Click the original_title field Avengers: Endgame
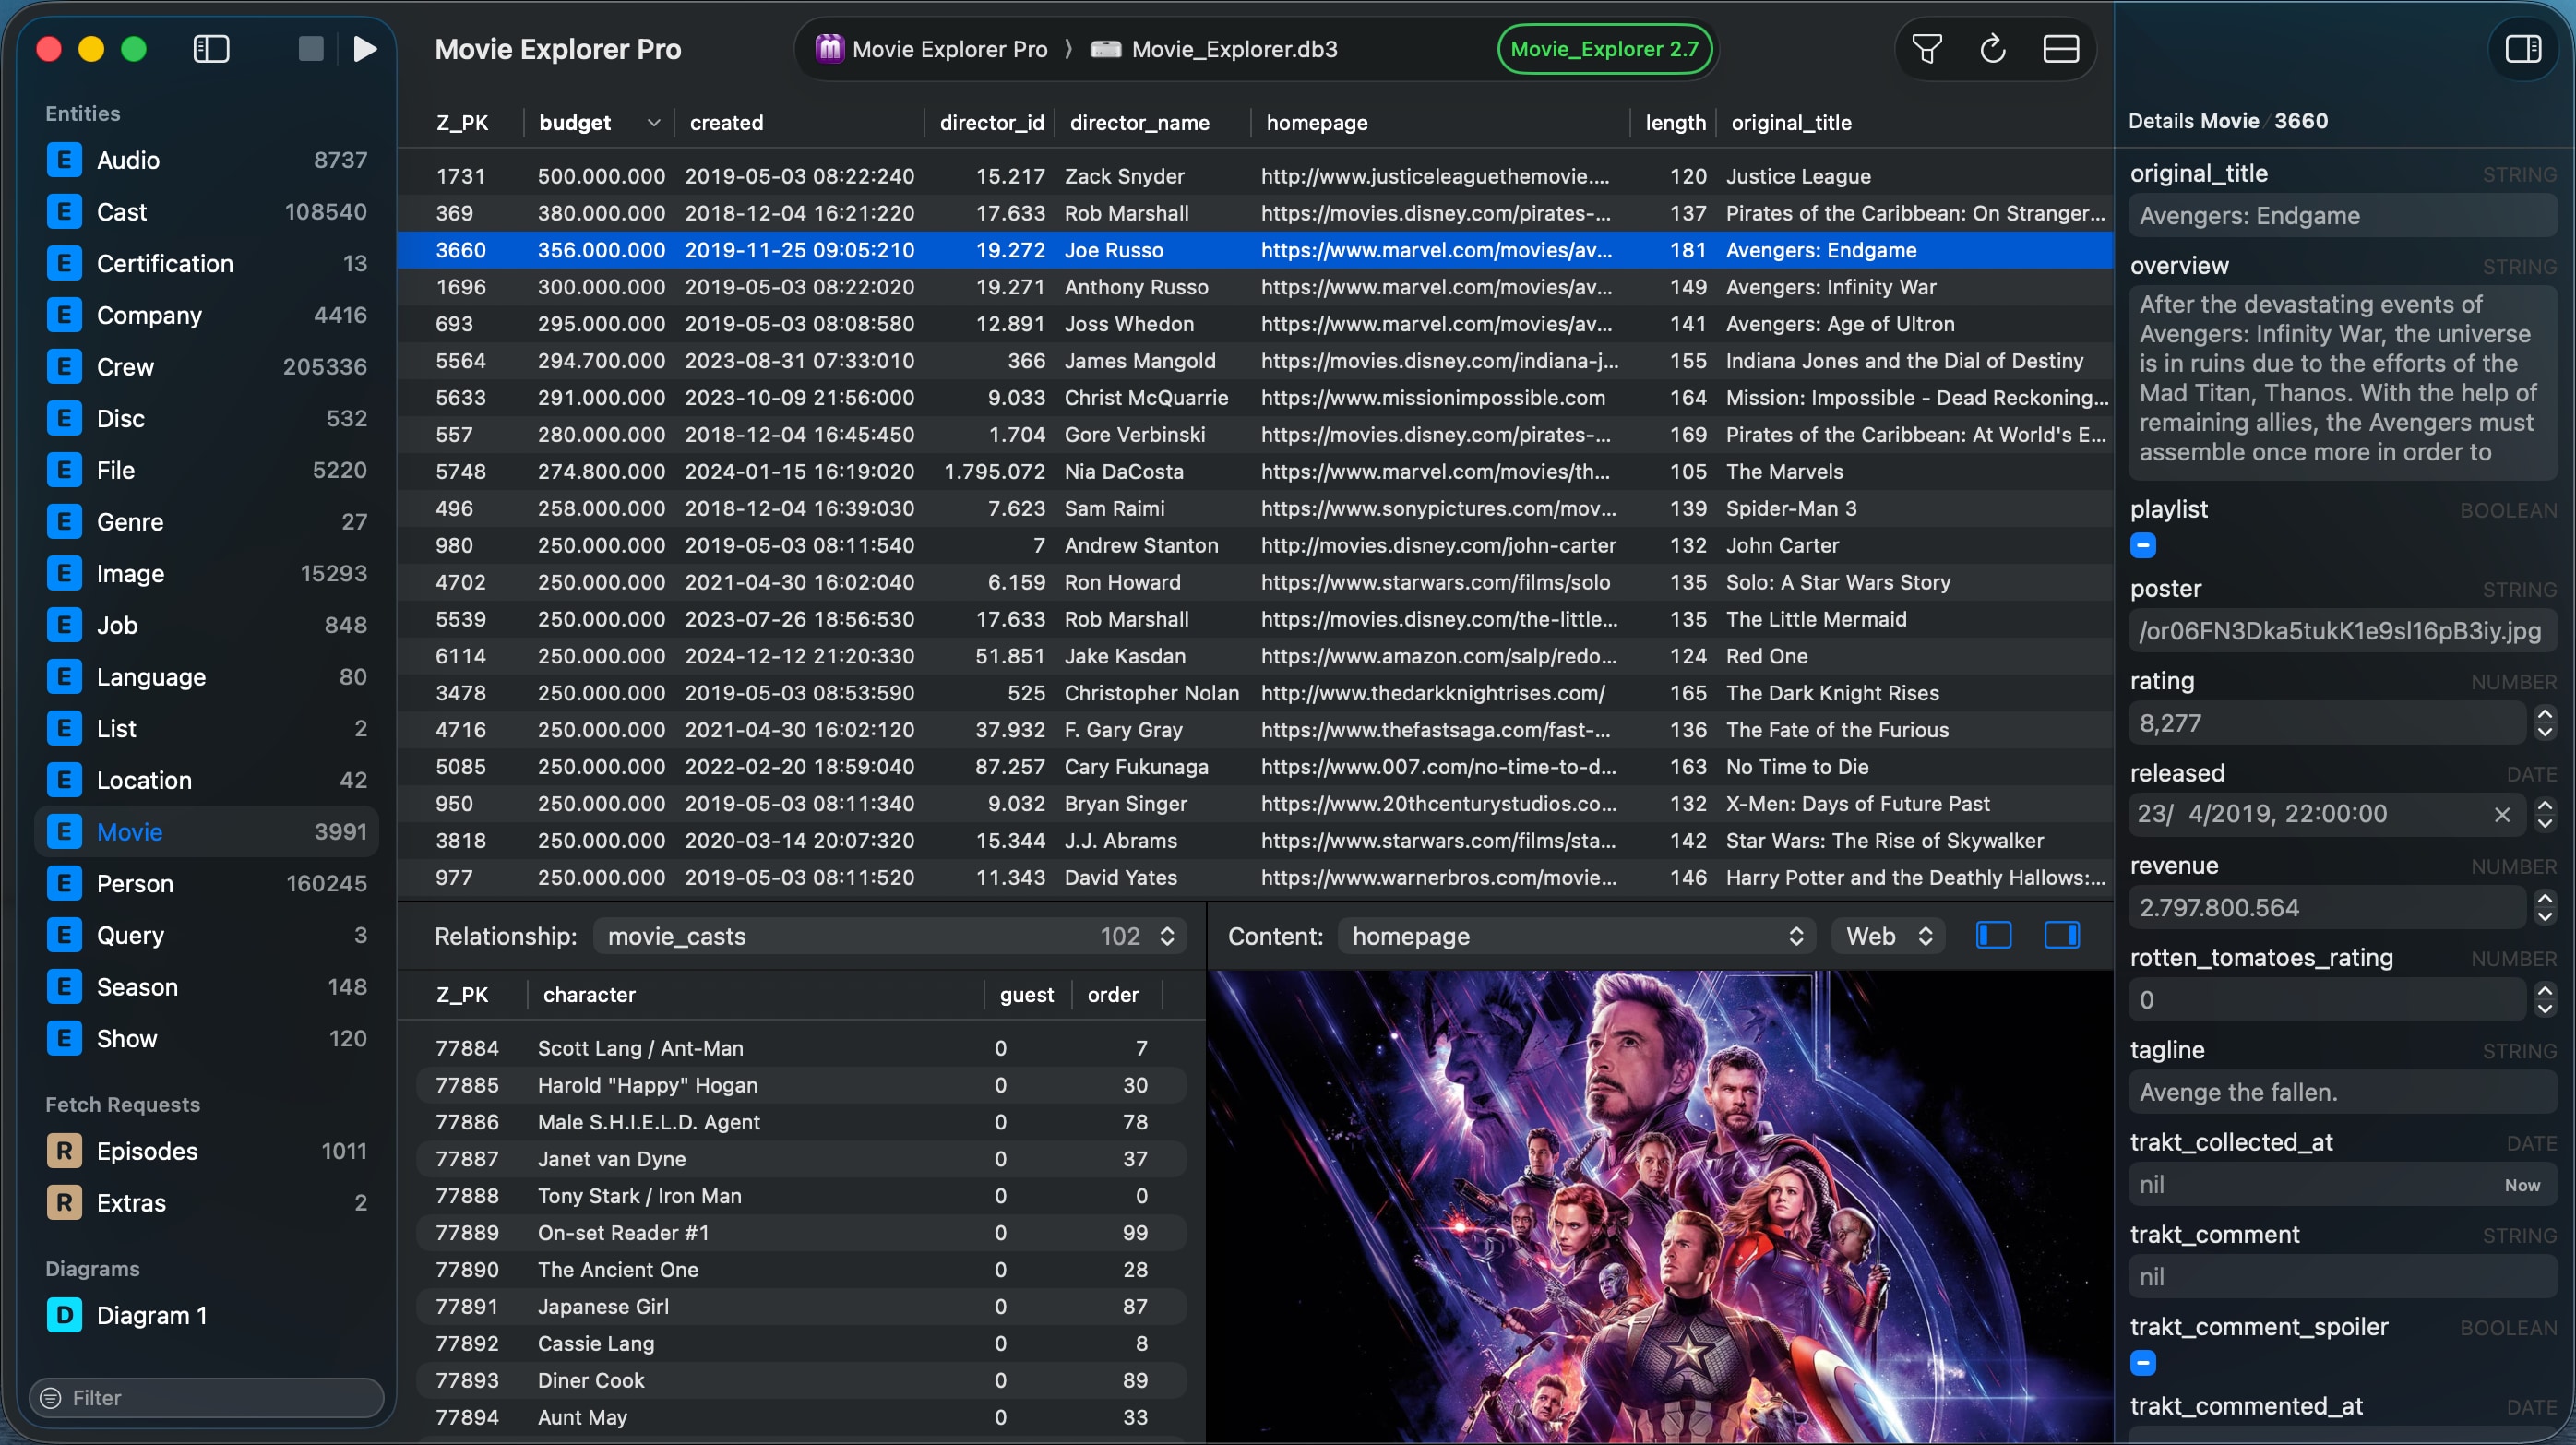The height and width of the screenshot is (1445, 2576). tap(2341, 216)
